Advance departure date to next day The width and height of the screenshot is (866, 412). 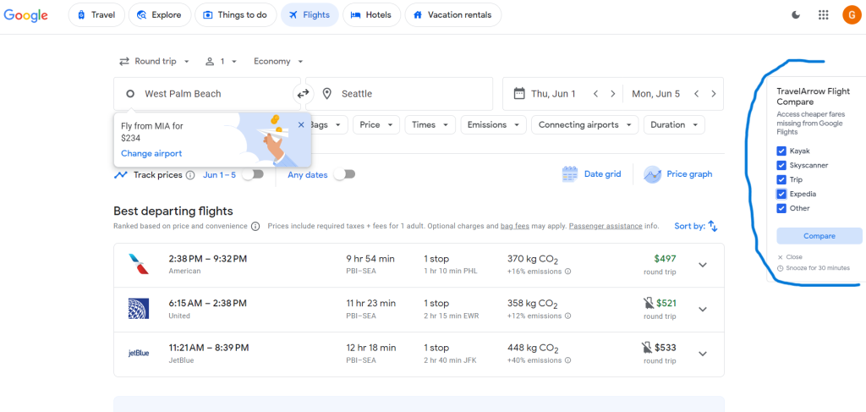pos(613,94)
